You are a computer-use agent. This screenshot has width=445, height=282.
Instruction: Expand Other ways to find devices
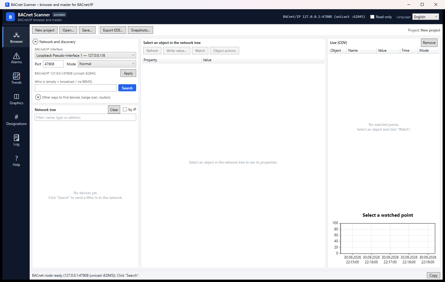(x=38, y=97)
